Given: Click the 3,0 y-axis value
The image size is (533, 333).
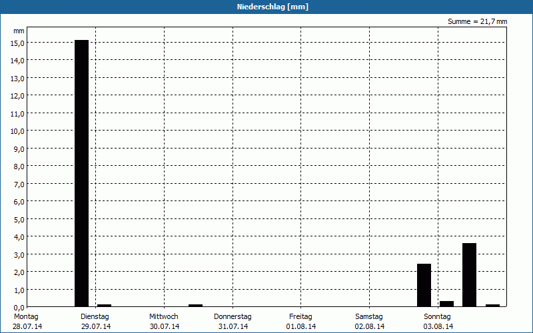Looking at the screenshot, I should click(x=19, y=255).
